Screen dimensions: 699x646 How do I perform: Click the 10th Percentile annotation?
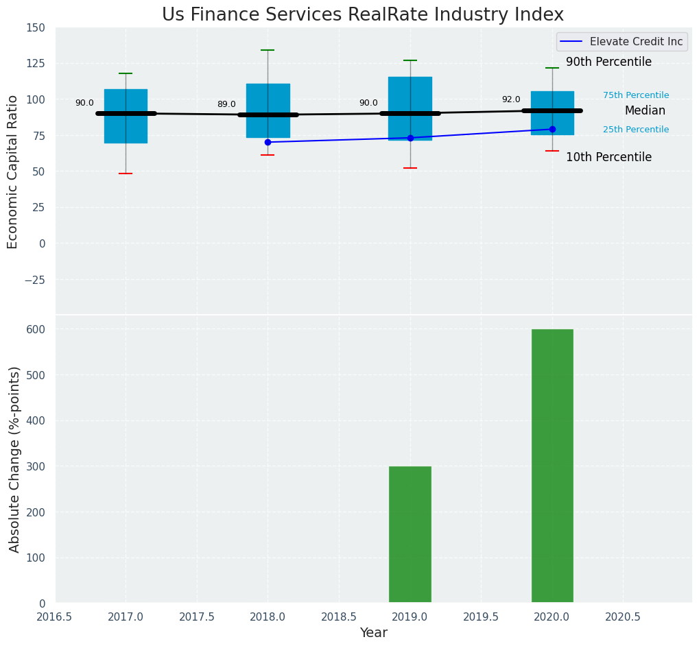[608, 157]
